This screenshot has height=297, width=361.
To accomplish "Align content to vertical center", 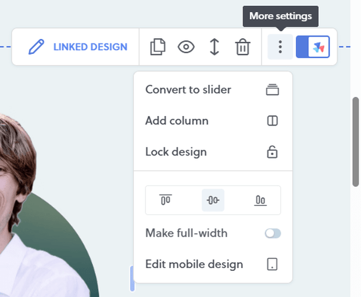I will click(213, 200).
